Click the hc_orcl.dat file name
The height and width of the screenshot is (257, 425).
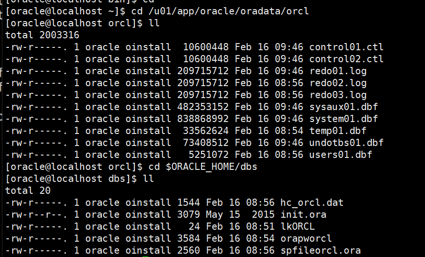312,202
